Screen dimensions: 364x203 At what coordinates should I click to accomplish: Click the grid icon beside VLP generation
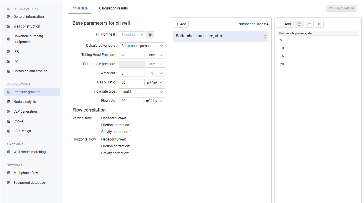pyautogui.click(x=9, y=112)
